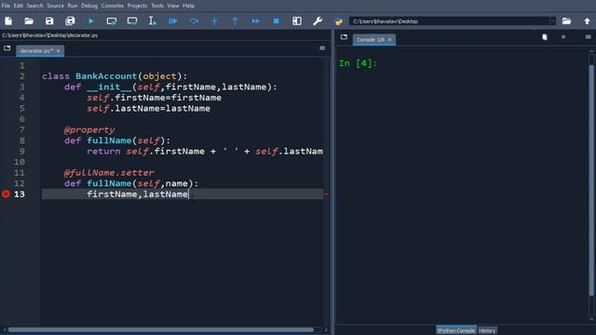Click the horizontal scrollbar of the editor

point(161,329)
